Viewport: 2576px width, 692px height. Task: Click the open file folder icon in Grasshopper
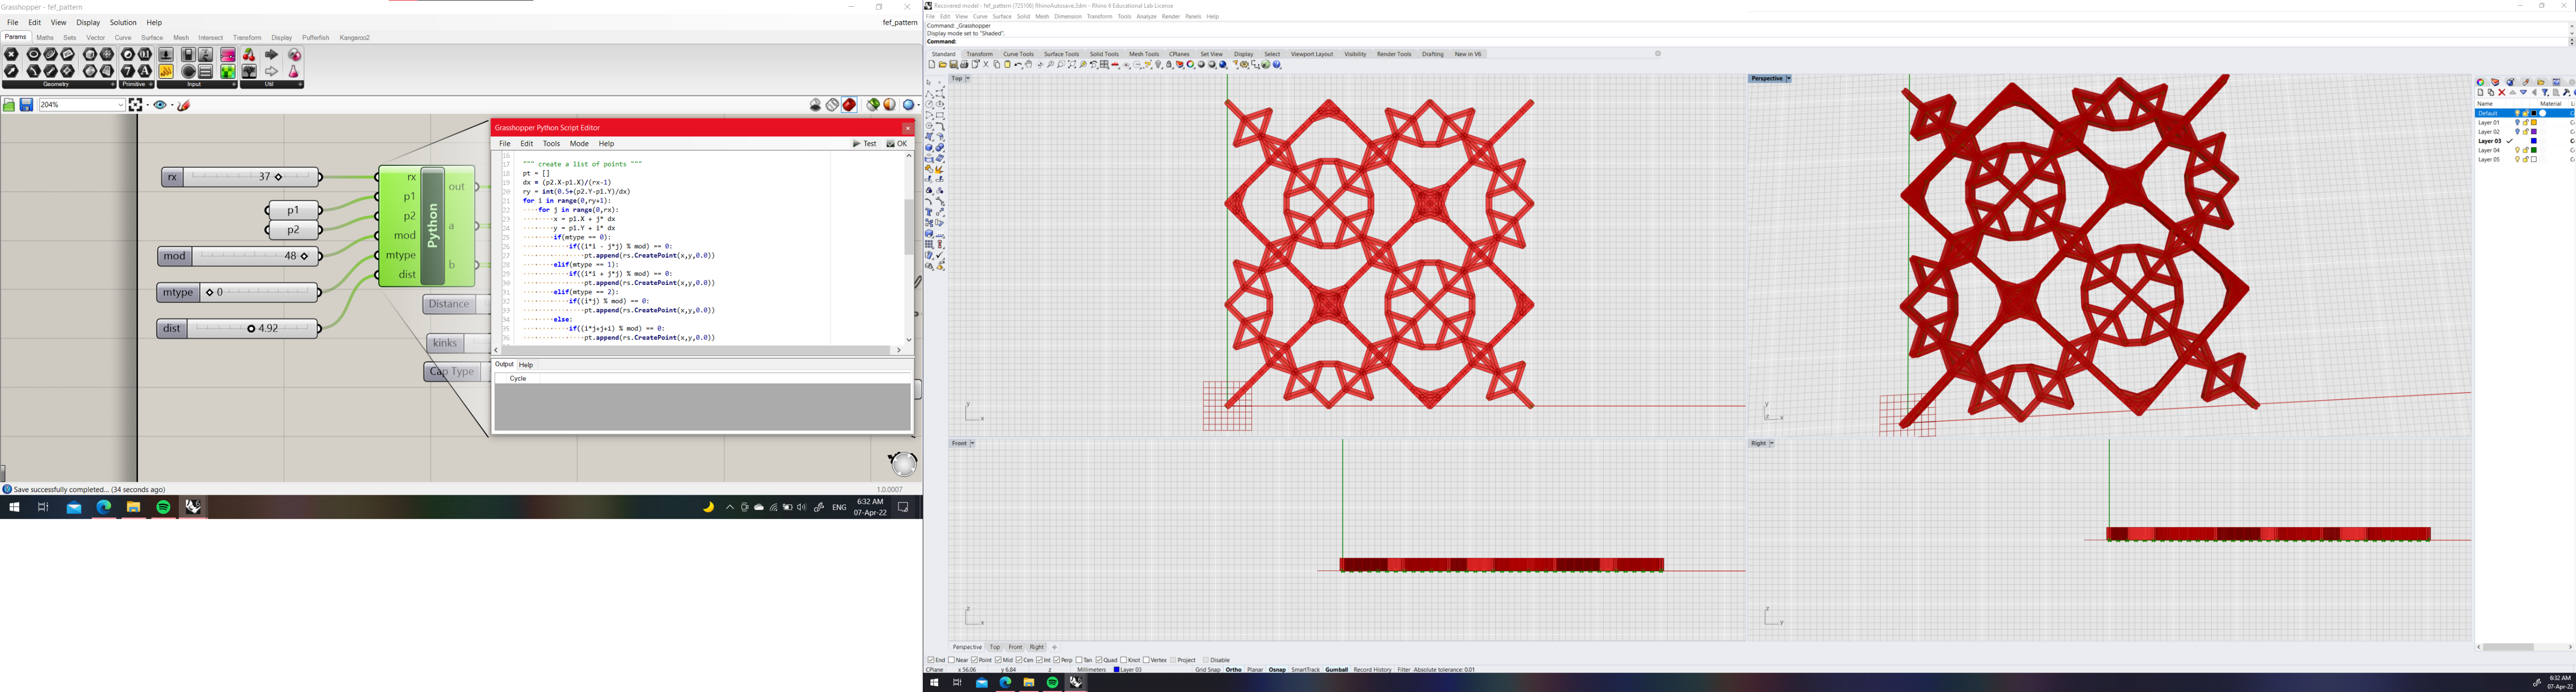9,105
